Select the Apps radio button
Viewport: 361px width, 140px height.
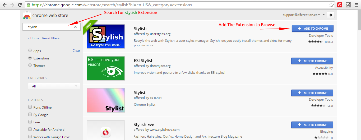[30, 51]
